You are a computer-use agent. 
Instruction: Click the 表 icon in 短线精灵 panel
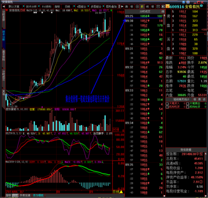coord(200,99)
